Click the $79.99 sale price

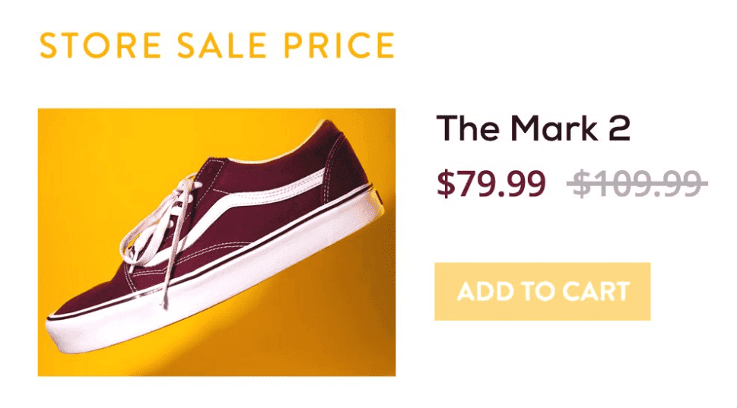click(x=491, y=184)
